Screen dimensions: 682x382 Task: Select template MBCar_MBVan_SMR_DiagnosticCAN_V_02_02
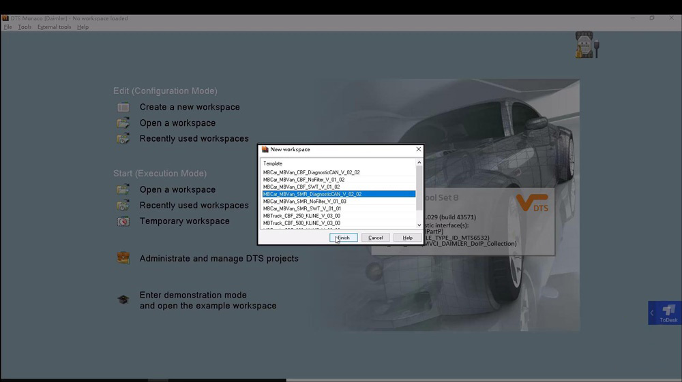pyautogui.click(x=339, y=194)
